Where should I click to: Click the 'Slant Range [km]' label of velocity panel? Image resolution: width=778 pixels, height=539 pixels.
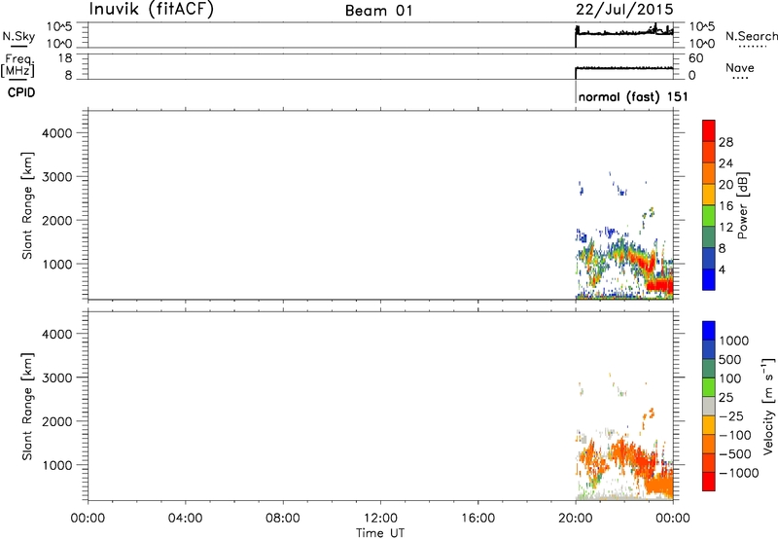pos(27,407)
